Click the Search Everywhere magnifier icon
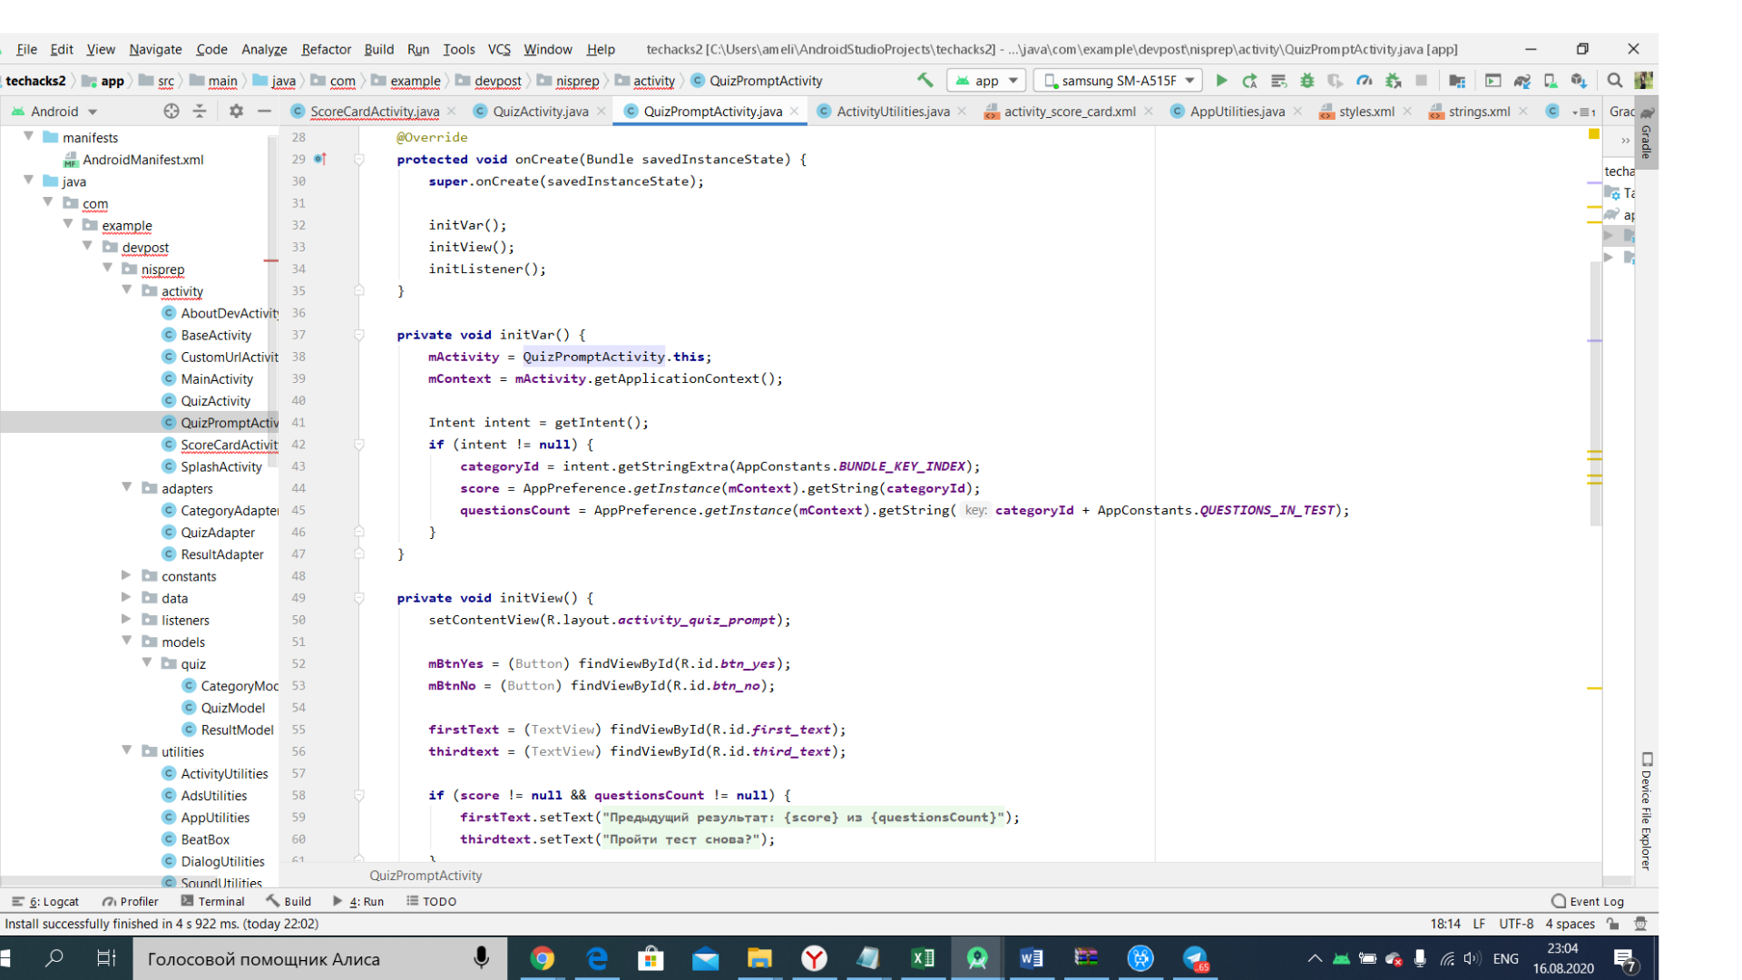Image resolution: width=1742 pixels, height=980 pixels. 1614,81
